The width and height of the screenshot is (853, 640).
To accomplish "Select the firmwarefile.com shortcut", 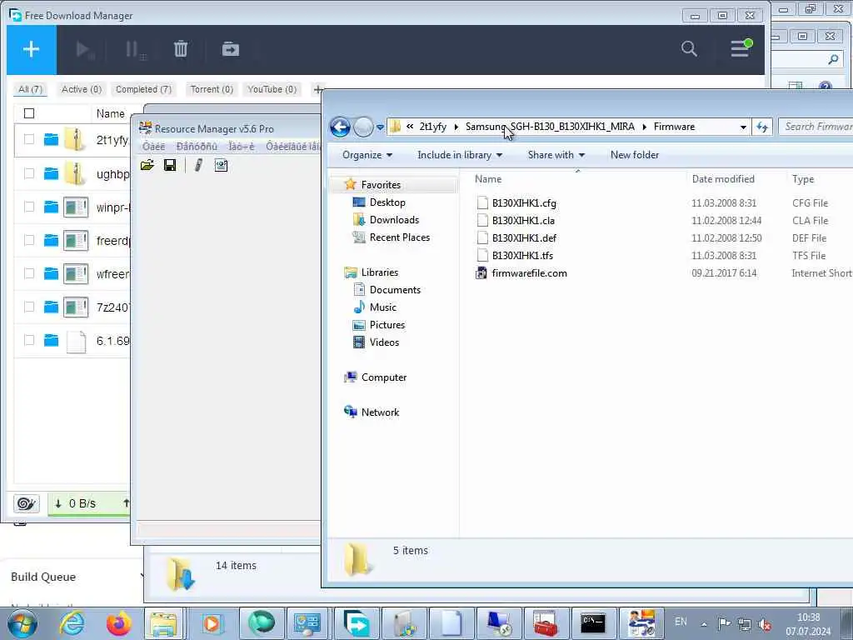I will [529, 273].
